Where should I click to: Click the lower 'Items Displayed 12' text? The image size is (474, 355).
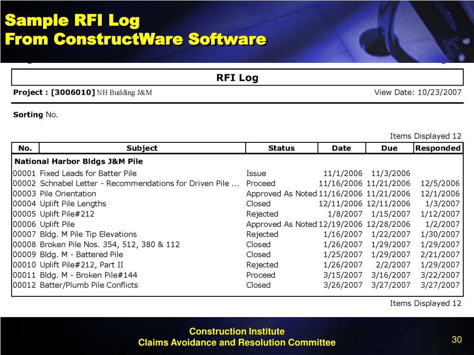426,303
